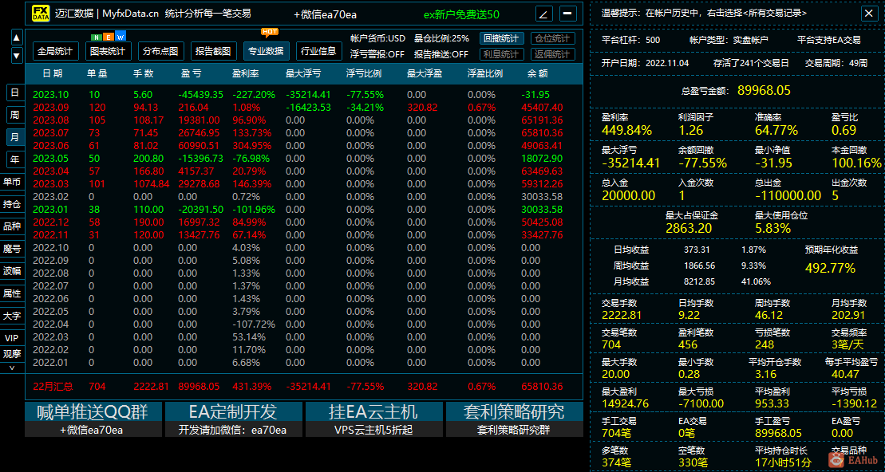
Task: Open the 挂EA云主机 banner
Action: point(373,411)
